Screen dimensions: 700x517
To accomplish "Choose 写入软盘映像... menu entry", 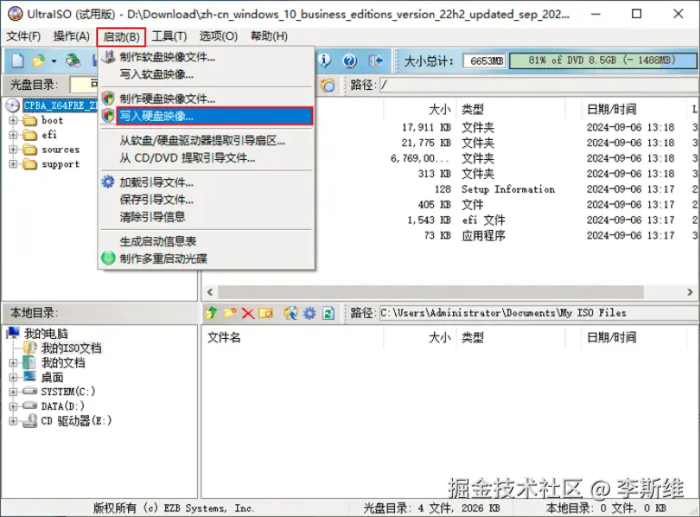I will pyautogui.click(x=207, y=75).
